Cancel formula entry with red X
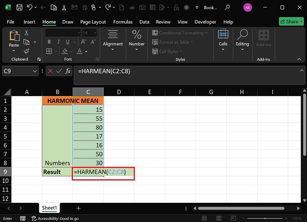 [50, 71]
